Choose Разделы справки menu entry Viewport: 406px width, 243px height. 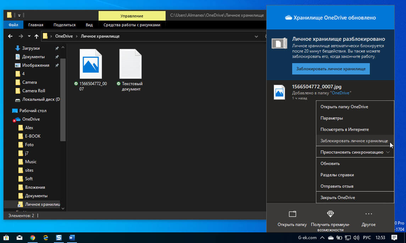[355, 175]
